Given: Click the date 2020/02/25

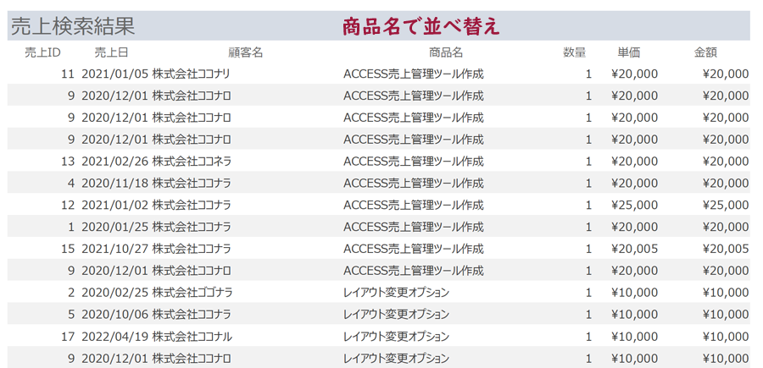Looking at the screenshot, I should pyautogui.click(x=114, y=292).
